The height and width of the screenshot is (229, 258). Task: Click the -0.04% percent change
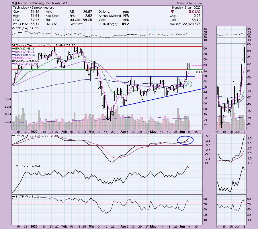coord(194,12)
